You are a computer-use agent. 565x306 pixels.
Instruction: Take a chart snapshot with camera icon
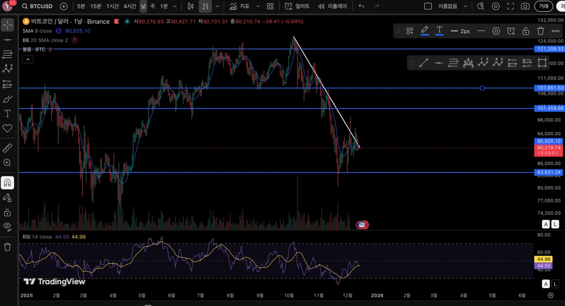(x=525, y=6)
